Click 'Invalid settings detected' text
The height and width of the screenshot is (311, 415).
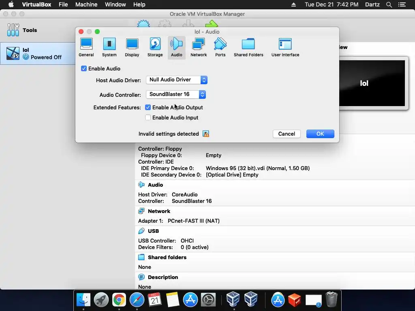(169, 134)
